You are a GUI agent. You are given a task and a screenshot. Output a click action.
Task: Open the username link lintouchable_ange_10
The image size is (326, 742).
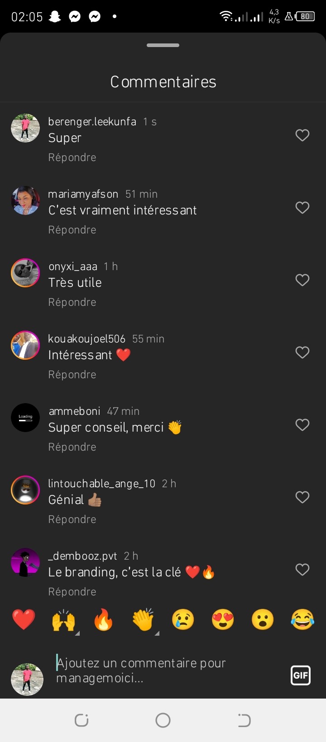pos(101,484)
